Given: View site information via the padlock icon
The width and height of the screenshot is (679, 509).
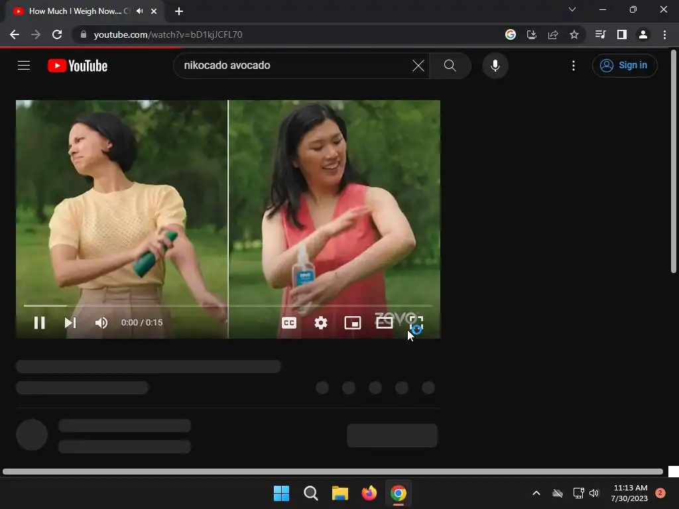Looking at the screenshot, I should click(84, 34).
